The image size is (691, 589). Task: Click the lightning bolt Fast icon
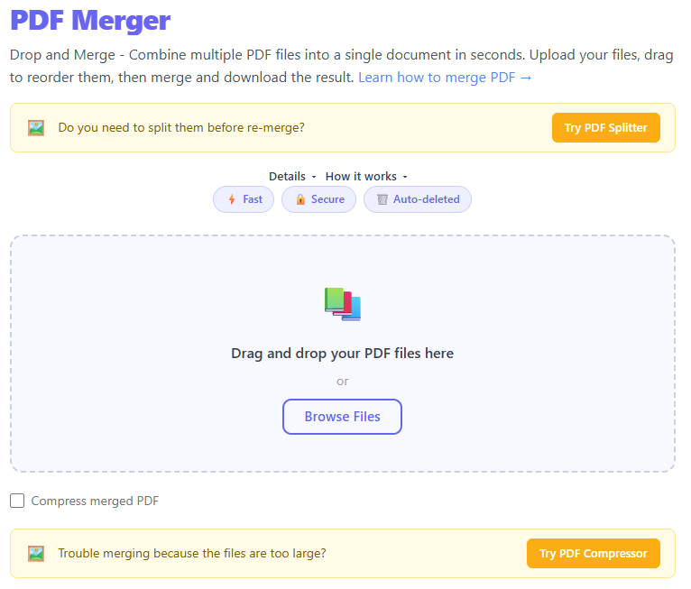[x=232, y=199]
